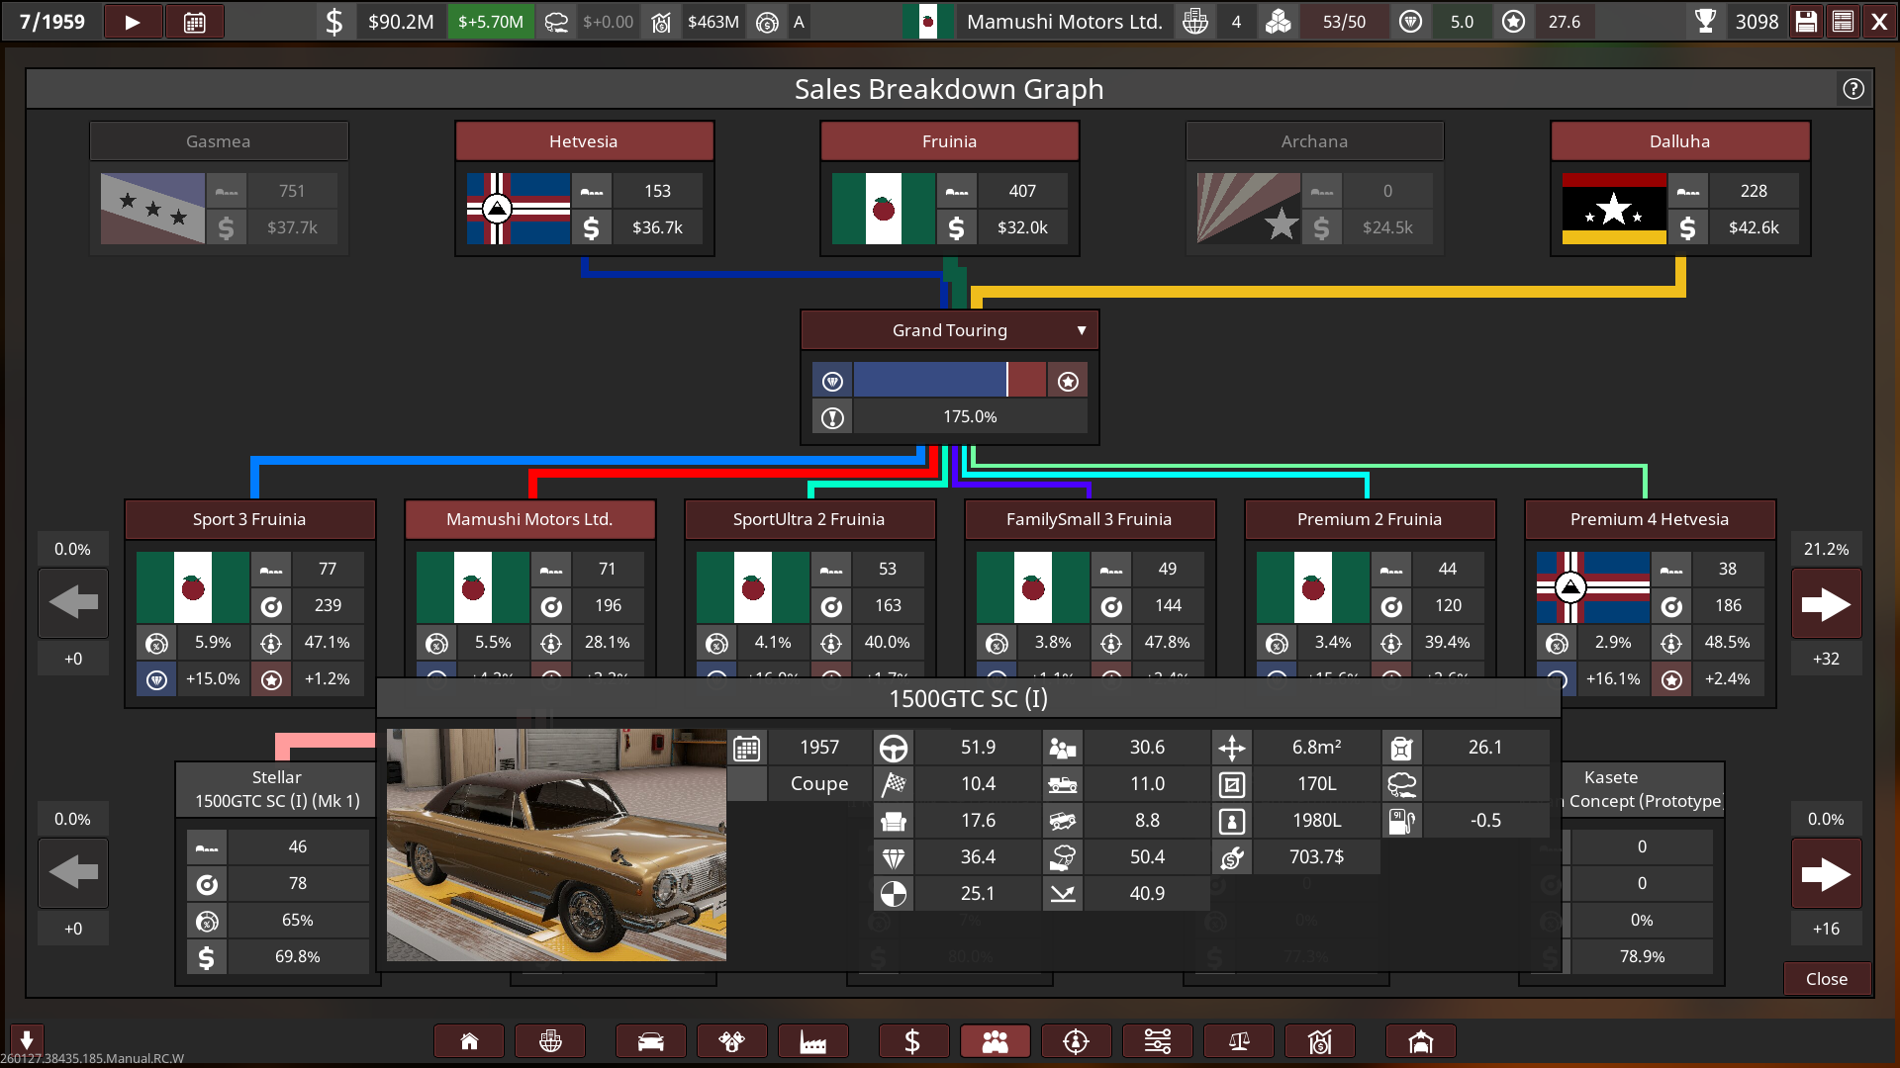Select the Mamushi Motors Ltd. competitor header
The width and height of the screenshot is (1900, 1068).
[x=529, y=519]
